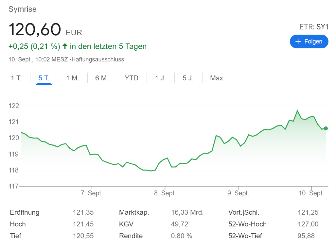The width and height of the screenshot is (335, 247).
Task: Switch to the 1 T. time range
Action: click(x=16, y=78)
